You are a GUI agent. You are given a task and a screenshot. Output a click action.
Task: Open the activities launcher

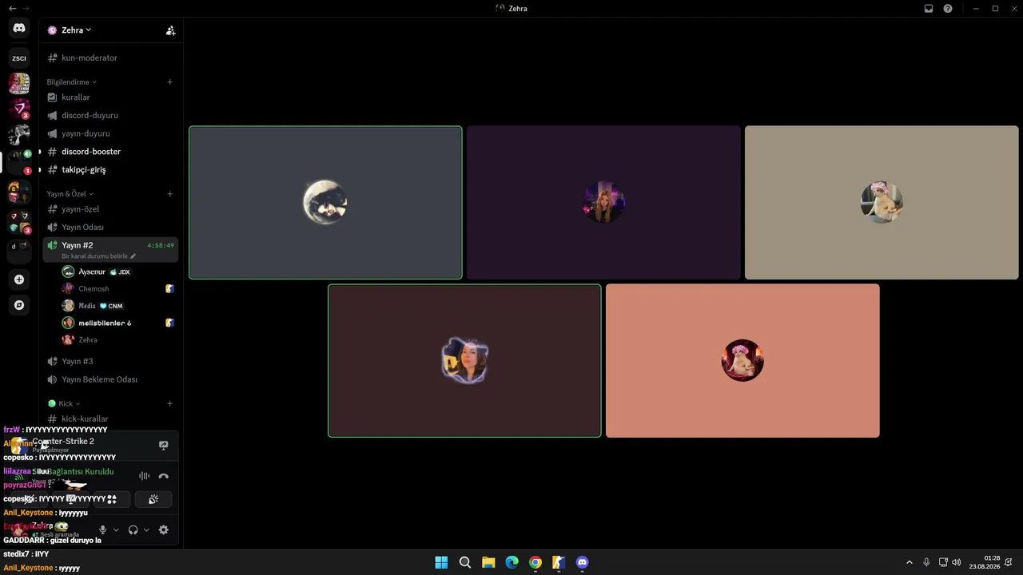[x=112, y=499]
